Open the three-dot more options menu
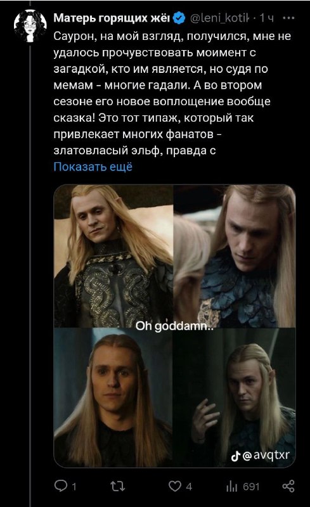Screen dimensions: 310x507 tap(288, 18)
